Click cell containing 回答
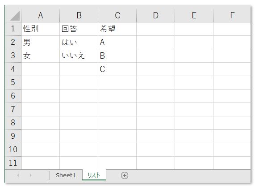255x188 pixels. point(79,29)
